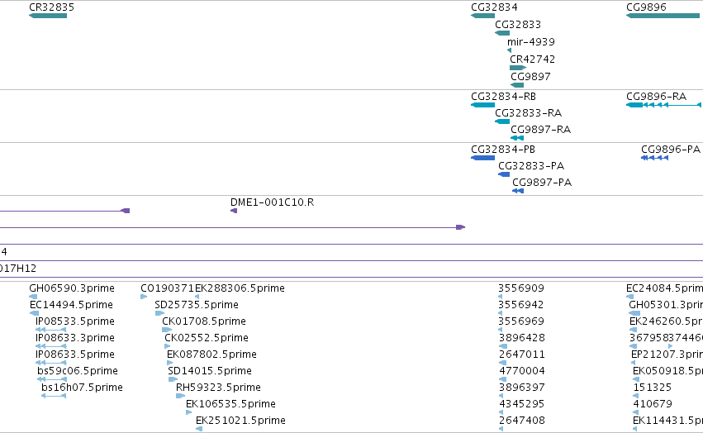Click EST label starting EC24084.5
703x433 pixels.
coord(664,288)
